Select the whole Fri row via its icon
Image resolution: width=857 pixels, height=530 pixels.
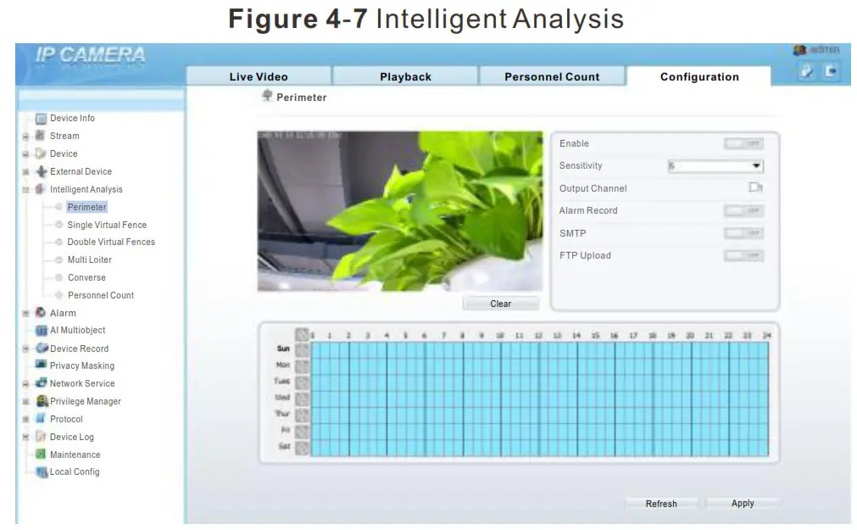tap(302, 431)
